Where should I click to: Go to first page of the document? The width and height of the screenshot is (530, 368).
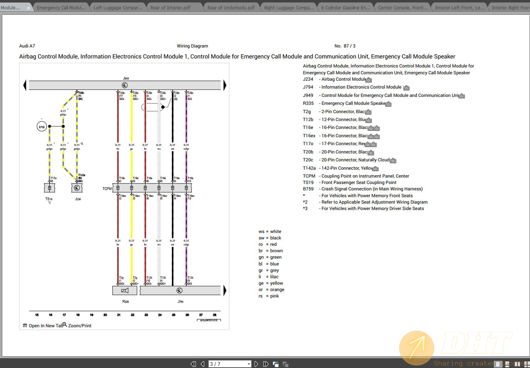[x=193, y=364]
